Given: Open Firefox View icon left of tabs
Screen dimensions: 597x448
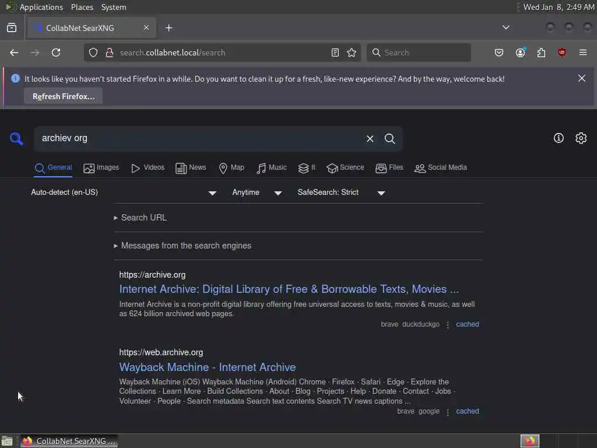Looking at the screenshot, I should point(12,28).
